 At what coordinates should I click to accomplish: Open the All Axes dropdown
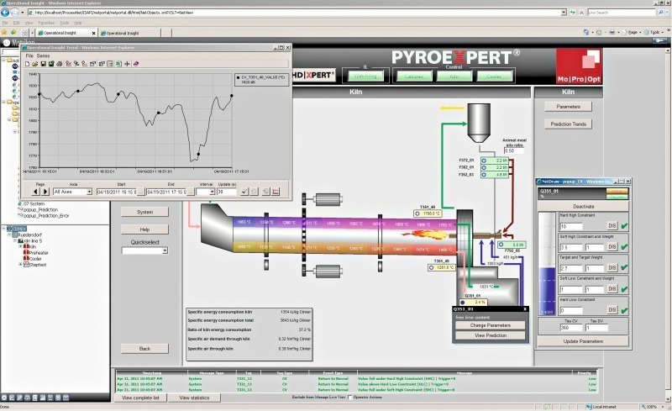[89, 192]
